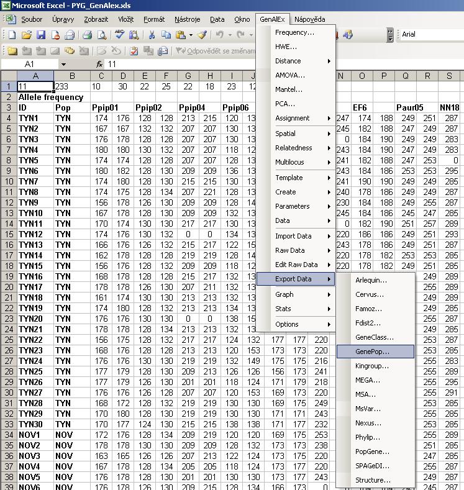Open the Soubor menu

tap(32, 19)
